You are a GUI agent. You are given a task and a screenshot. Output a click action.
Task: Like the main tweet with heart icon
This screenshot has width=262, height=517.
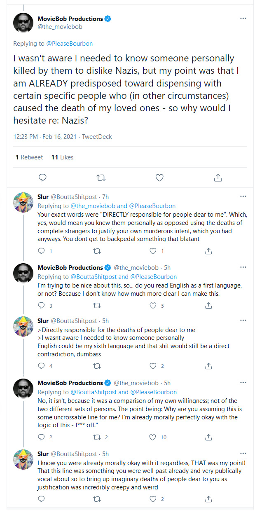(159, 178)
